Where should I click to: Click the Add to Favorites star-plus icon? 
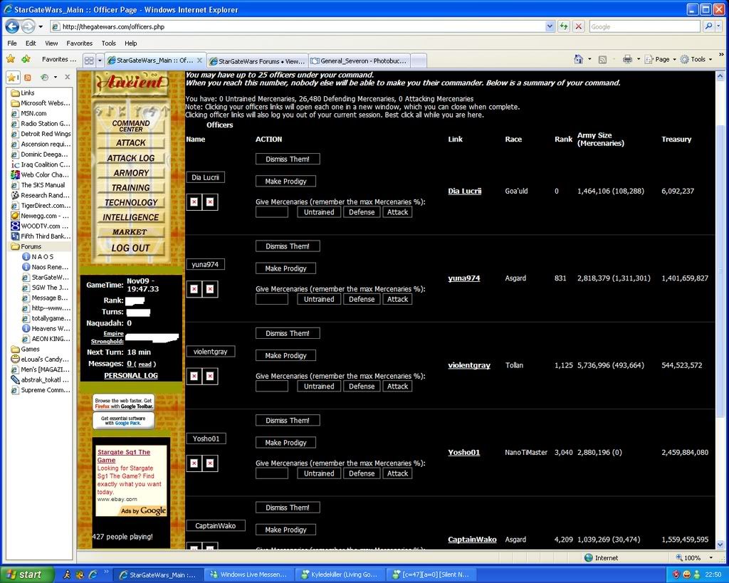26,59
